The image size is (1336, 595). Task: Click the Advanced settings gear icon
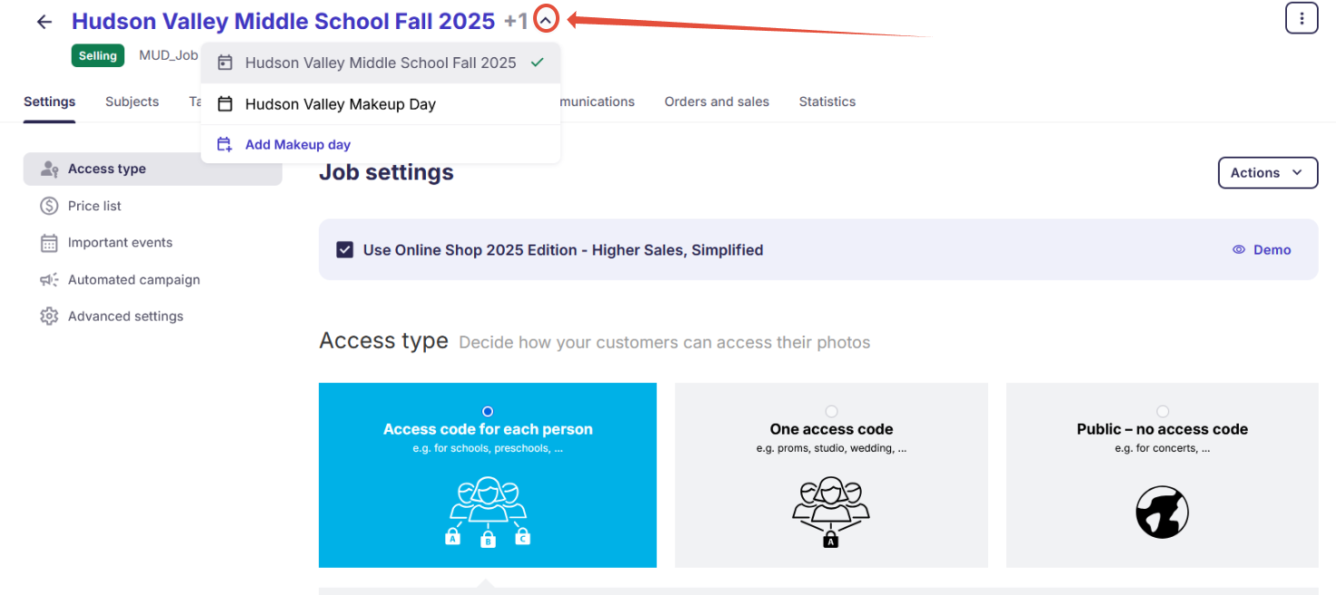49,317
